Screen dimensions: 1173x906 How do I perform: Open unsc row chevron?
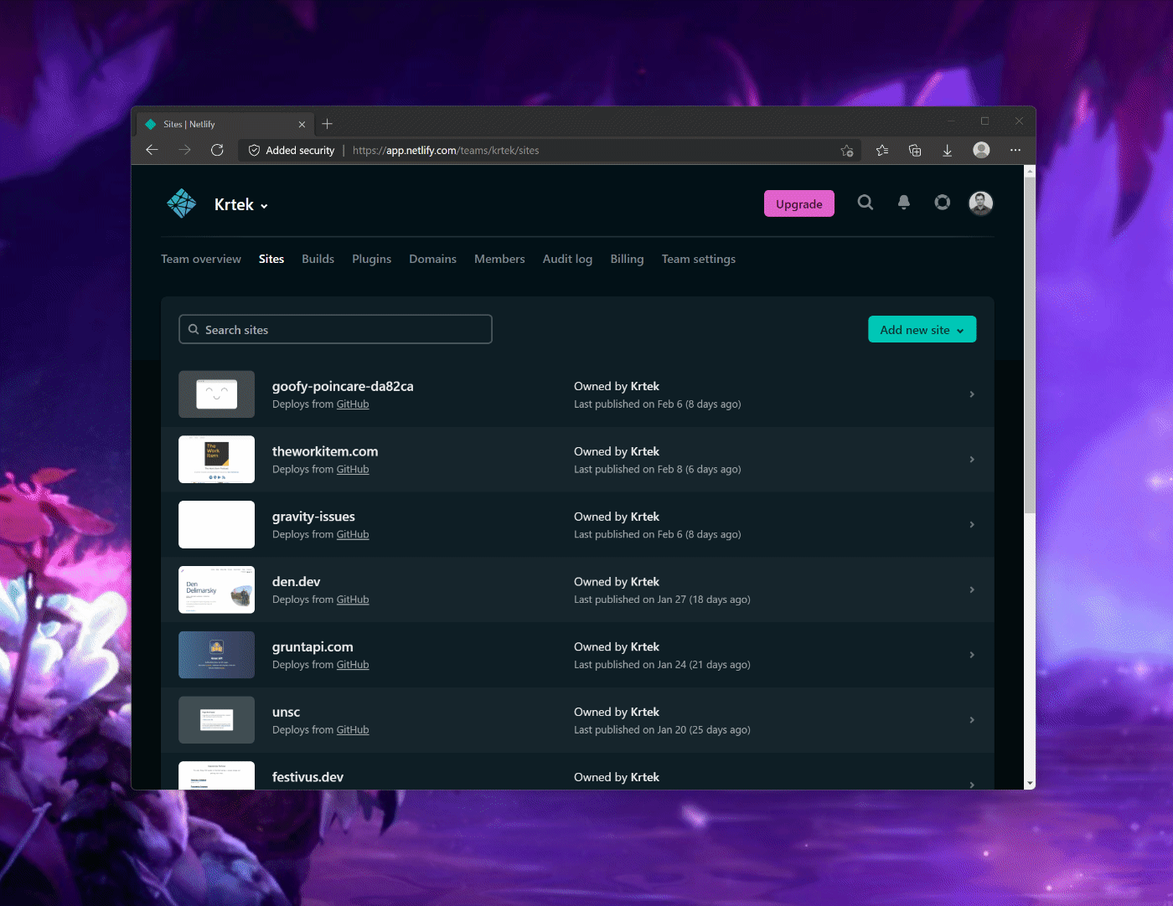972,720
